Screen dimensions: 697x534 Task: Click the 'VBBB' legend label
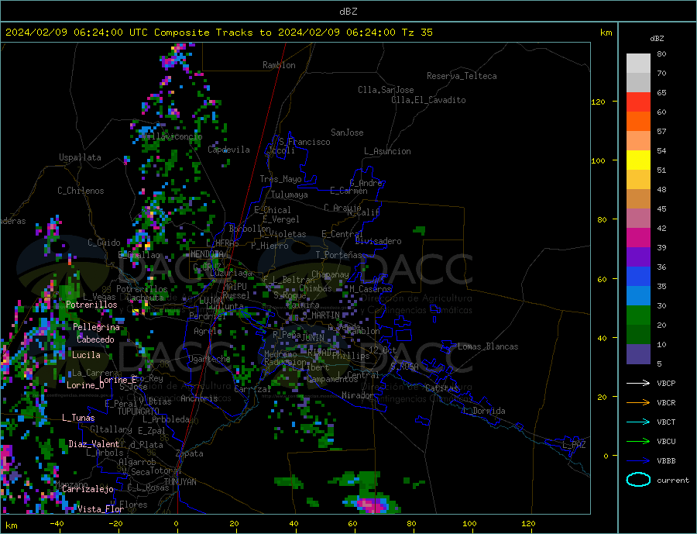666,460
